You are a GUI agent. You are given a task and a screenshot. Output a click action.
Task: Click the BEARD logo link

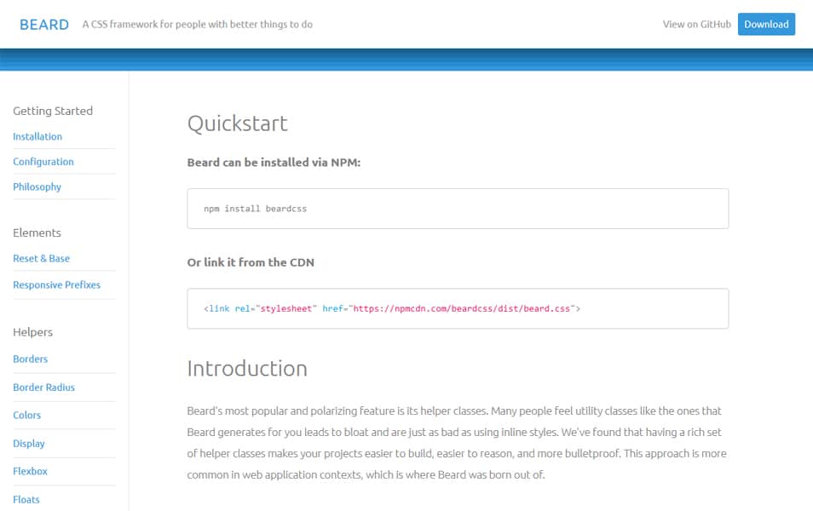pyautogui.click(x=44, y=25)
